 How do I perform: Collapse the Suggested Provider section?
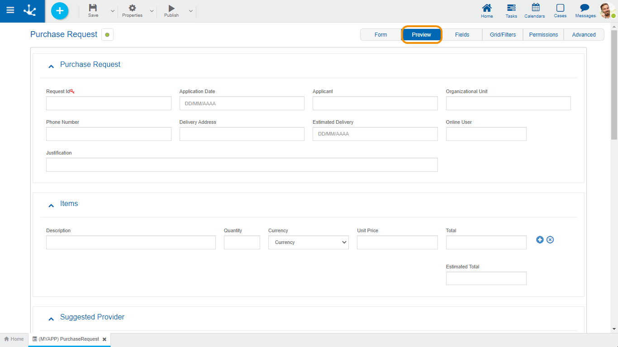pos(51,319)
